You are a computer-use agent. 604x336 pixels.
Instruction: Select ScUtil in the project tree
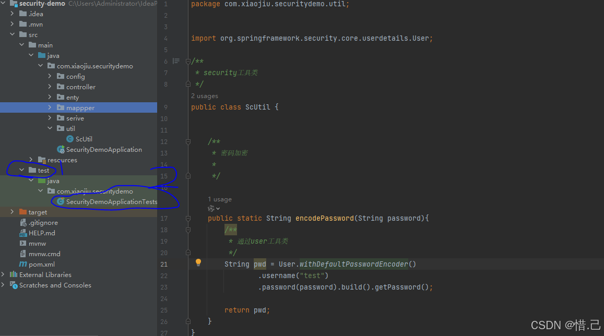pos(84,139)
